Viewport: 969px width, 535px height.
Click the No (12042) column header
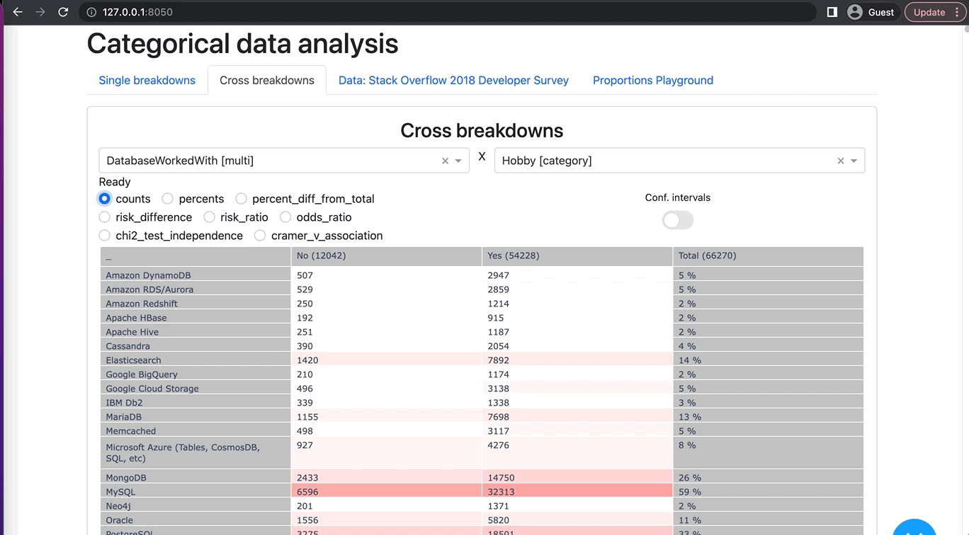click(x=386, y=255)
